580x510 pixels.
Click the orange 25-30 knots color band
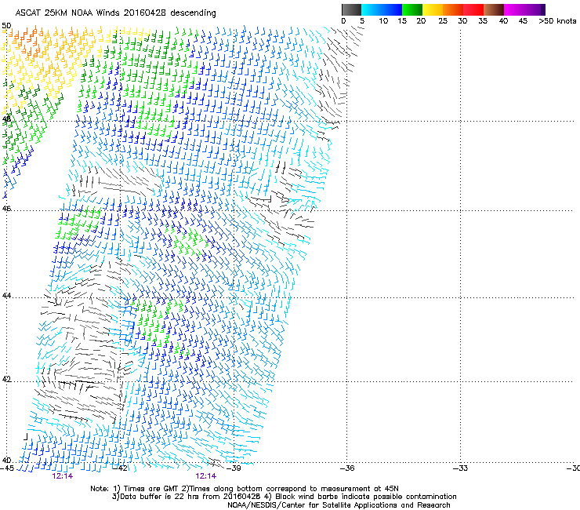(x=453, y=9)
